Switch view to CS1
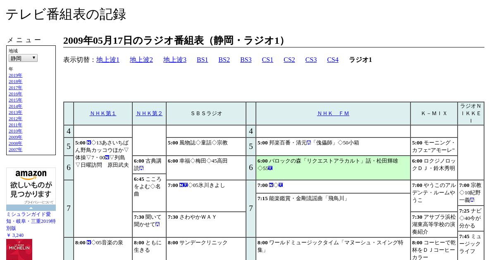Screen dimensions: 496x260 (x=267, y=60)
